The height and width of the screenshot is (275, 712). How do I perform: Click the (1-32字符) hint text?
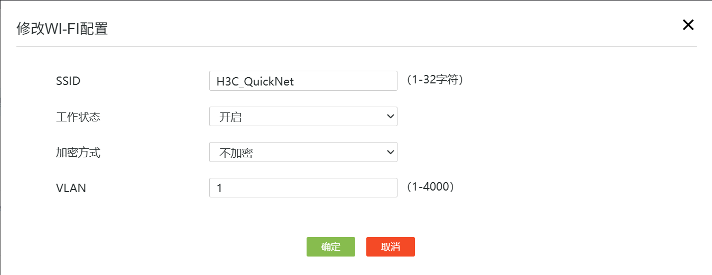click(436, 80)
